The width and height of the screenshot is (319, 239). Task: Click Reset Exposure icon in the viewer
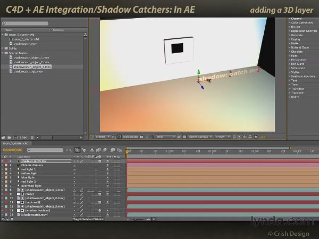coord(256,137)
